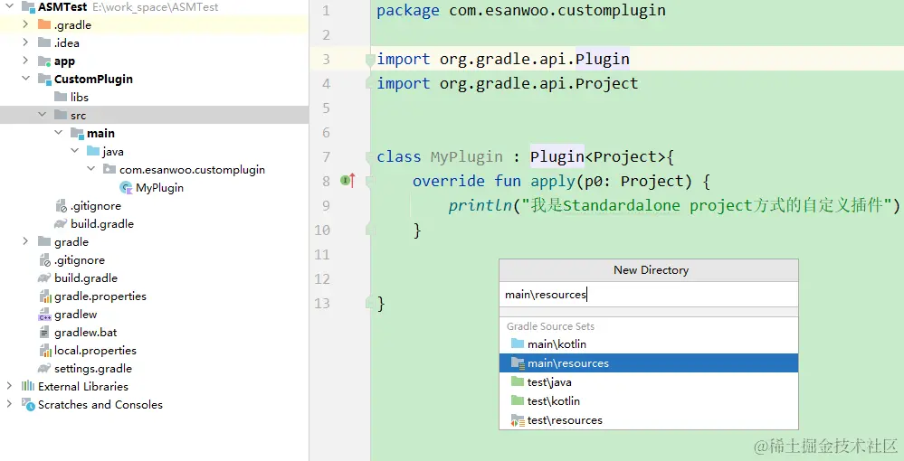Click the gradle.properties file name
Viewport: 904px width, 461px height.
coord(100,296)
